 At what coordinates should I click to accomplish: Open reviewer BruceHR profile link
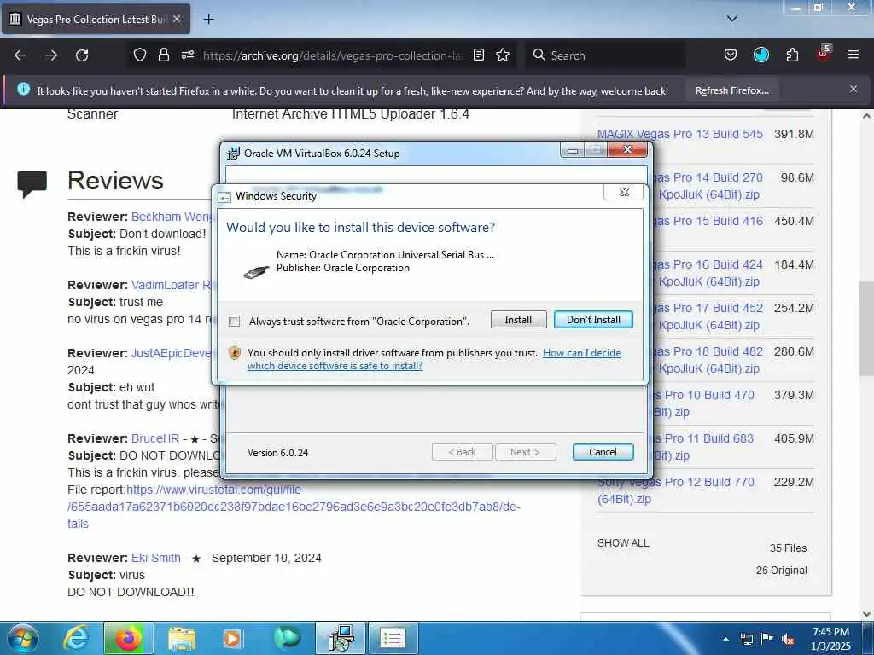point(155,439)
